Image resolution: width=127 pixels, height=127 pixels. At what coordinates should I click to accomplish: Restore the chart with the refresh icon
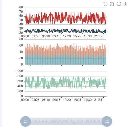pyautogui.click(x=119, y=4)
